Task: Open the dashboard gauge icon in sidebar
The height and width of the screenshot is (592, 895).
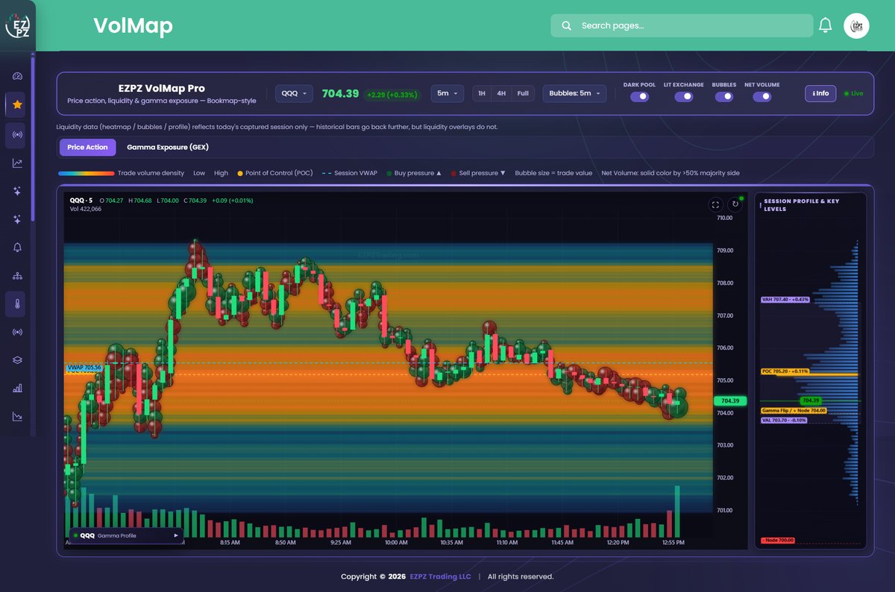Action: (x=17, y=76)
